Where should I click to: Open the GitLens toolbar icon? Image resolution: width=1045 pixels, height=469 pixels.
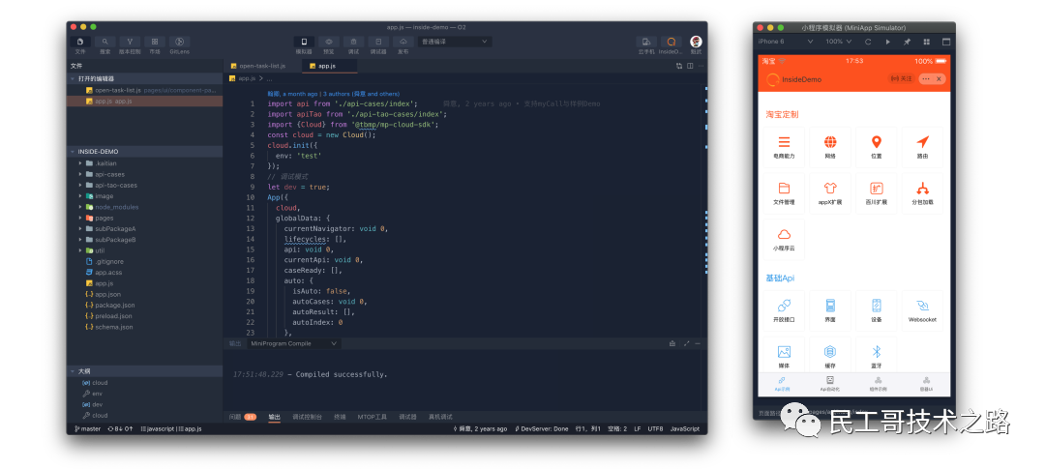click(179, 42)
